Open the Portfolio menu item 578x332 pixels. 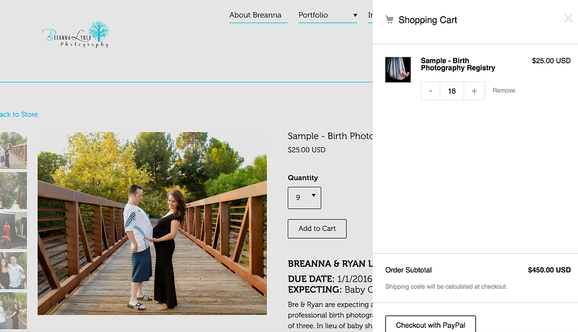click(313, 15)
